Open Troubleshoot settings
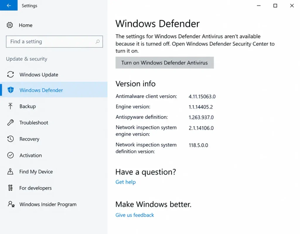 (x=34, y=123)
